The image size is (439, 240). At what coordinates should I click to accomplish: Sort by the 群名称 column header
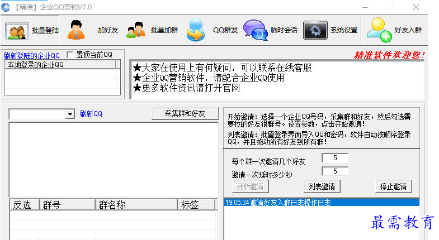(x=136, y=205)
